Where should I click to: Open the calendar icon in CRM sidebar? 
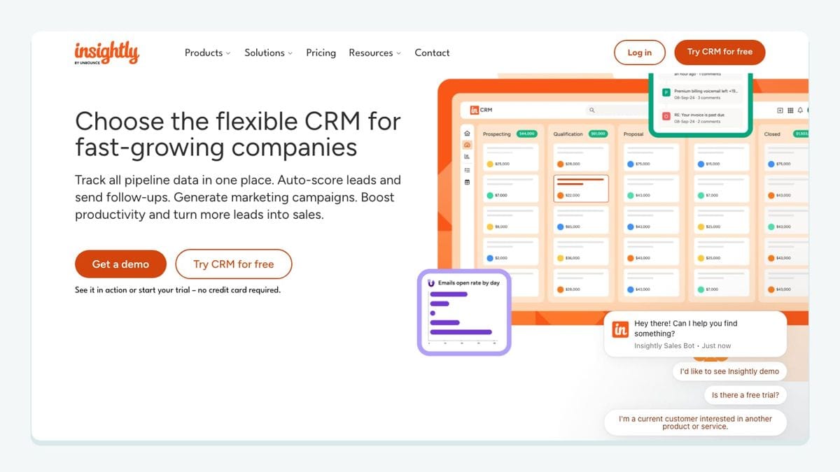[468, 183]
